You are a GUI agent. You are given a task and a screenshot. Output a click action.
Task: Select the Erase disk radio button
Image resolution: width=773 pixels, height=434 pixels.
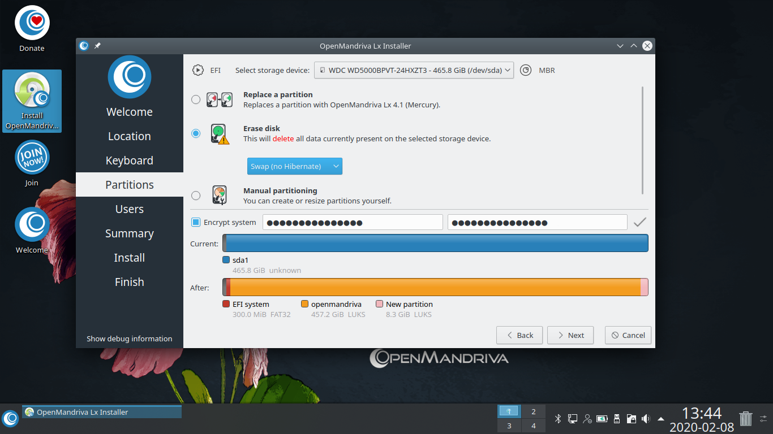click(x=196, y=133)
